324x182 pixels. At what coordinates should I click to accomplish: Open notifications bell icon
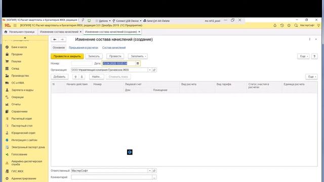(x=275, y=25)
